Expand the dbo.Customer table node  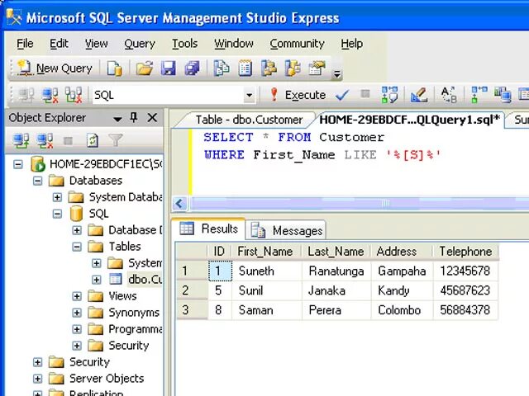[x=97, y=280]
